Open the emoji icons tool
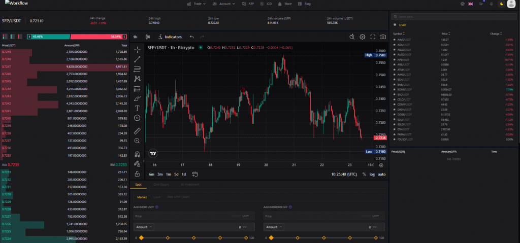 point(137,118)
